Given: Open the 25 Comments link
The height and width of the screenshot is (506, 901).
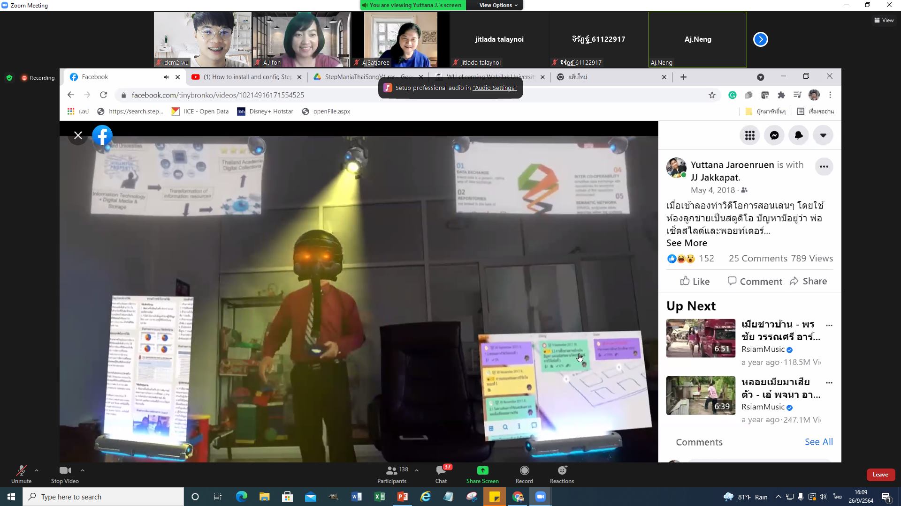Looking at the screenshot, I should click(758, 259).
